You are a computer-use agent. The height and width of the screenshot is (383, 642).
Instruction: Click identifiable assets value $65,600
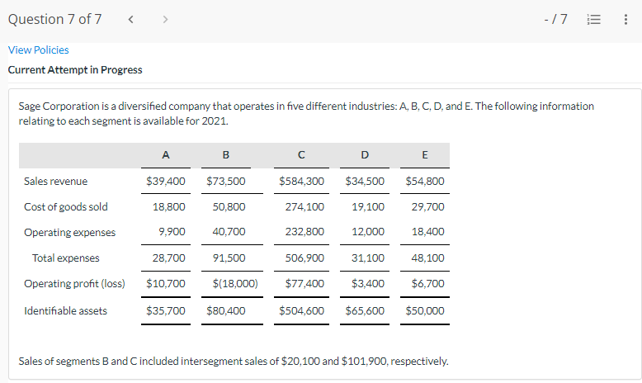click(x=365, y=311)
